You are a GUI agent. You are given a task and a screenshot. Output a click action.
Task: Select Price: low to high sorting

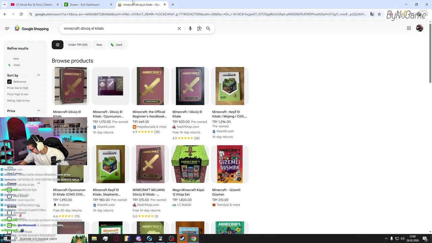pos(18,88)
